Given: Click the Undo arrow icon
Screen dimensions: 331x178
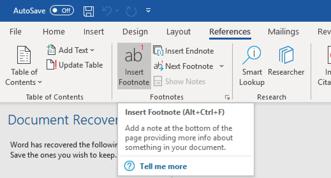Looking at the screenshot, I should tap(107, 11).
